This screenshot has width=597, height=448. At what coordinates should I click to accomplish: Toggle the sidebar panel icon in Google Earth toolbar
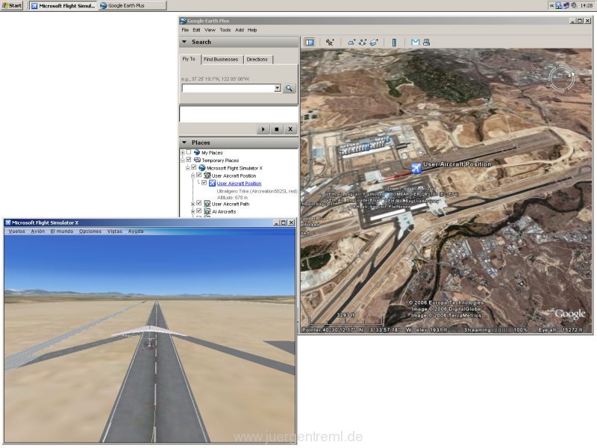(x=310, y=43)
